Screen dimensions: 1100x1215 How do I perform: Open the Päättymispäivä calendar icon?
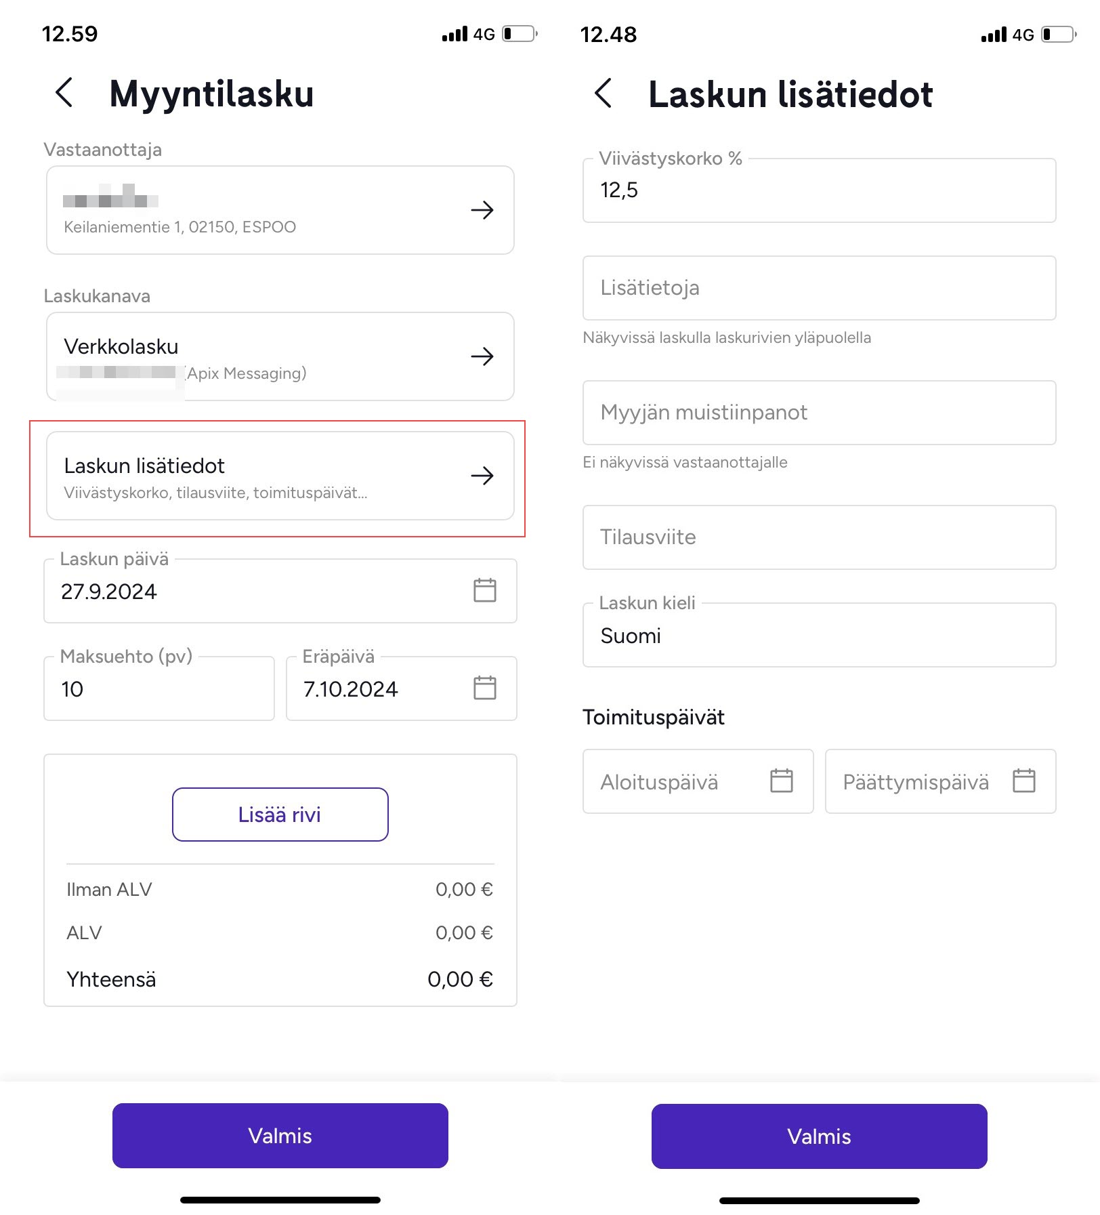coord(1023,781)
